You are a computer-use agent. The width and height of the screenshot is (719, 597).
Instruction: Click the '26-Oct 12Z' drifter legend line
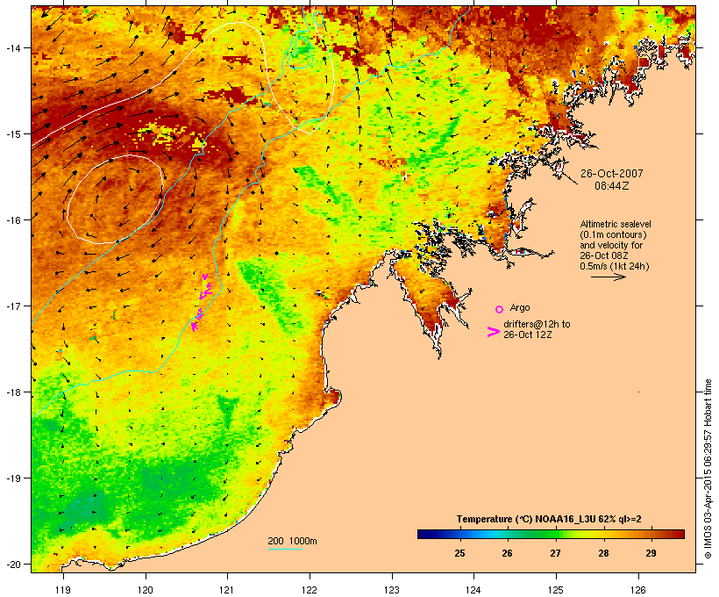click(x=527, y=334)
